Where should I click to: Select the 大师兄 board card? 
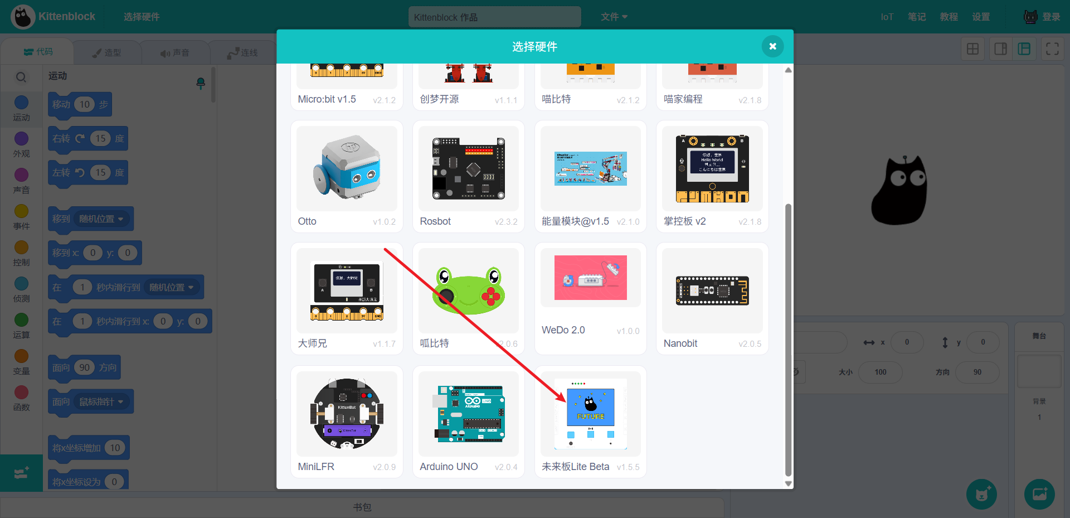point(347,298)
